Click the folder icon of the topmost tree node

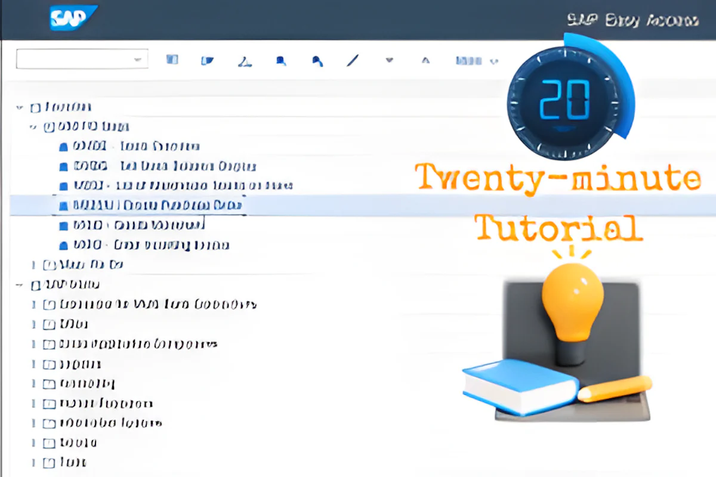(36, 108)
